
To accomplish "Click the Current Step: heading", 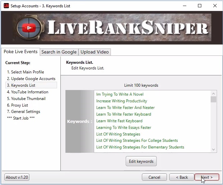I will pyautogui.click(x=18, y=63).
